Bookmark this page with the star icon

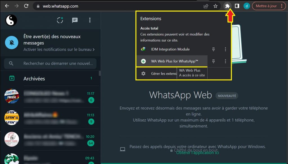click(x=215, y=6)
